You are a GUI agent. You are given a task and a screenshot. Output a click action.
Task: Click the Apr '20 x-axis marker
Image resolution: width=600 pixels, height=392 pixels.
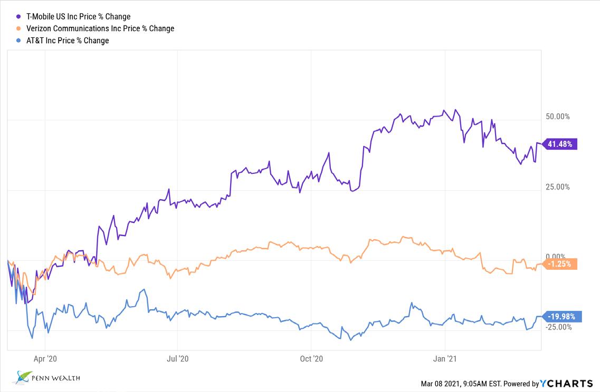point(45,359)
